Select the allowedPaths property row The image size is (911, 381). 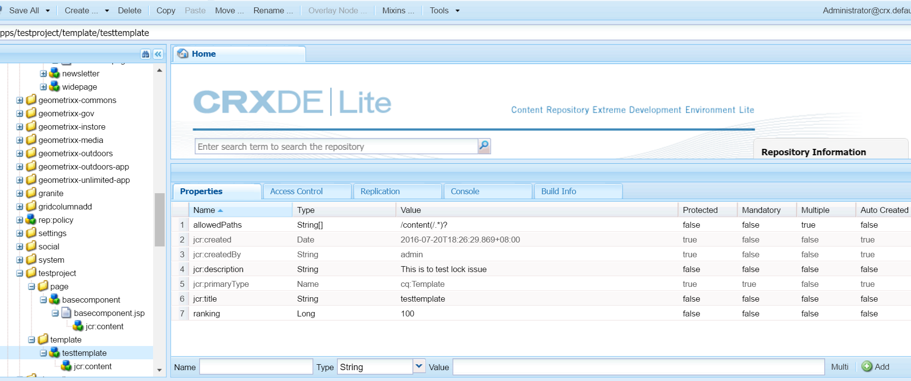(x=541, y=225)
